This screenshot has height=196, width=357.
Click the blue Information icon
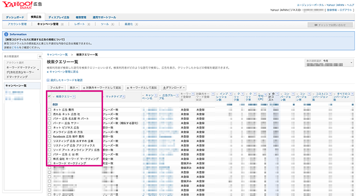[x=6, y=34]
